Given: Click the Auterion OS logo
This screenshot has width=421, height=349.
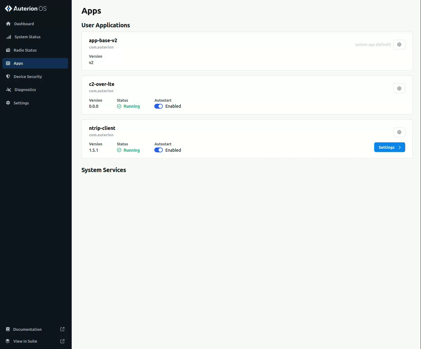Looking at the screenshot, I should tap(26, 8).
